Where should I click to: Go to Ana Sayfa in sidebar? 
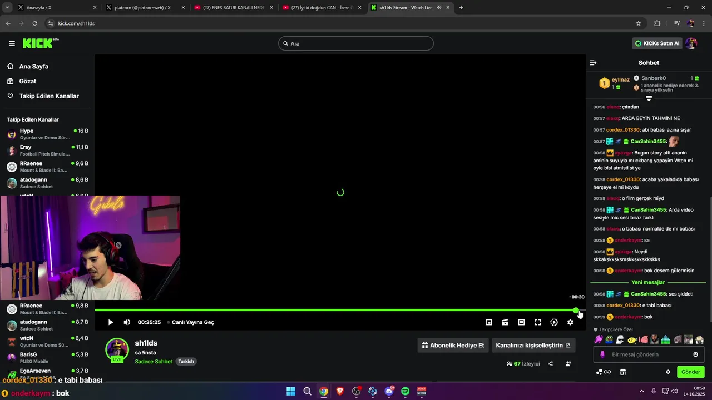tap(34, 66)
